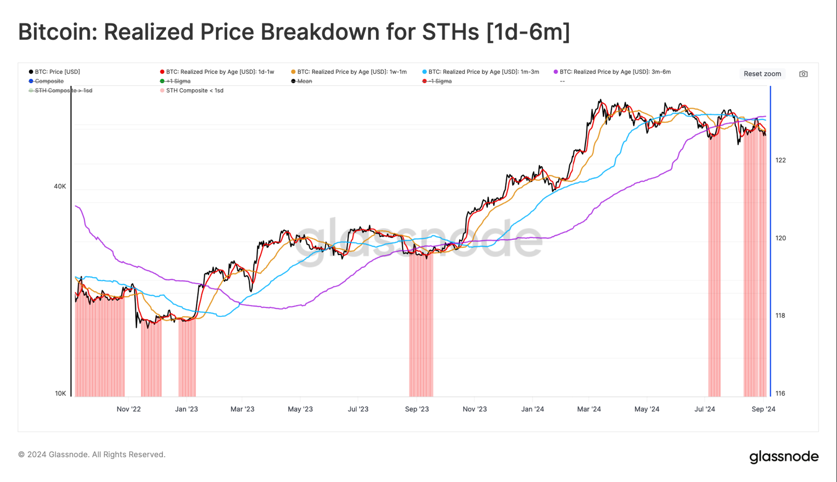This screenshot has width=837, height=482.
Task: Toggle Realized Price 1d-1w legend entry
Action: [x=217, y=72]
